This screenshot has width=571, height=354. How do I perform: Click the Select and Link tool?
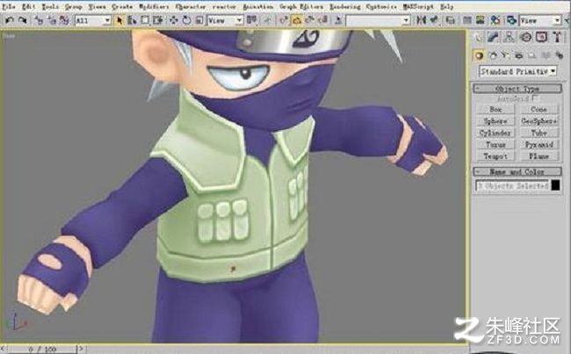click(x=39, y=20)
